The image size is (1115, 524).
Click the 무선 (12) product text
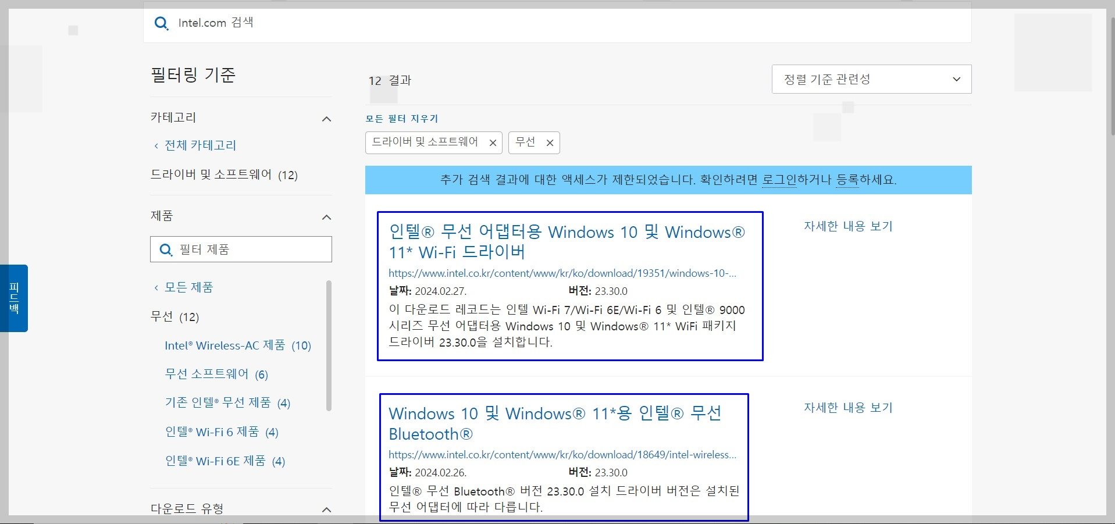[x=174, y=316]
